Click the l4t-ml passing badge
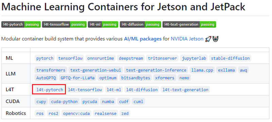Screen dimensions: 272x122 tap(103, 24)
